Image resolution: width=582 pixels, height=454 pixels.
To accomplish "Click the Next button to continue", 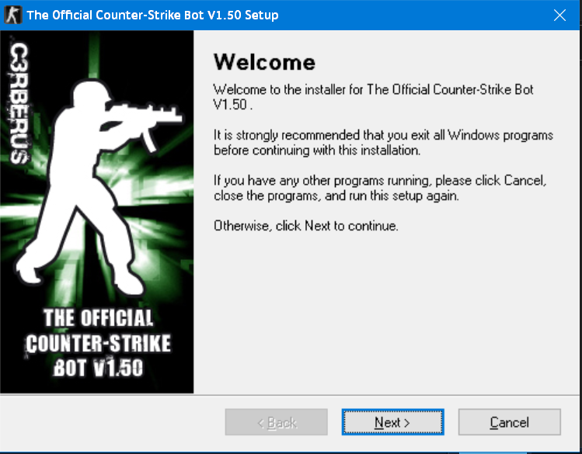I will point(392,421).
